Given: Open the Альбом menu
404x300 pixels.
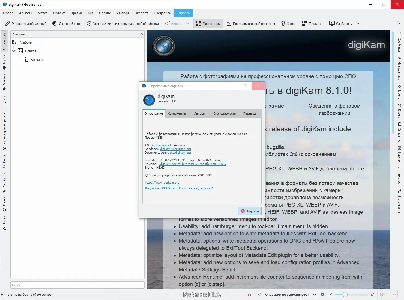Looking at the screenshot, I should 25,13.
